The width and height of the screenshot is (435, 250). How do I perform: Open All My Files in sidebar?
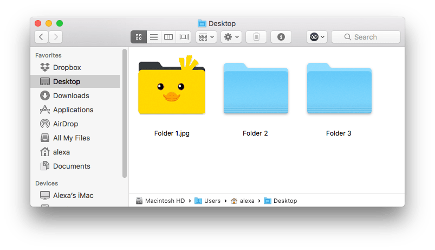click(x=75, y=138)
